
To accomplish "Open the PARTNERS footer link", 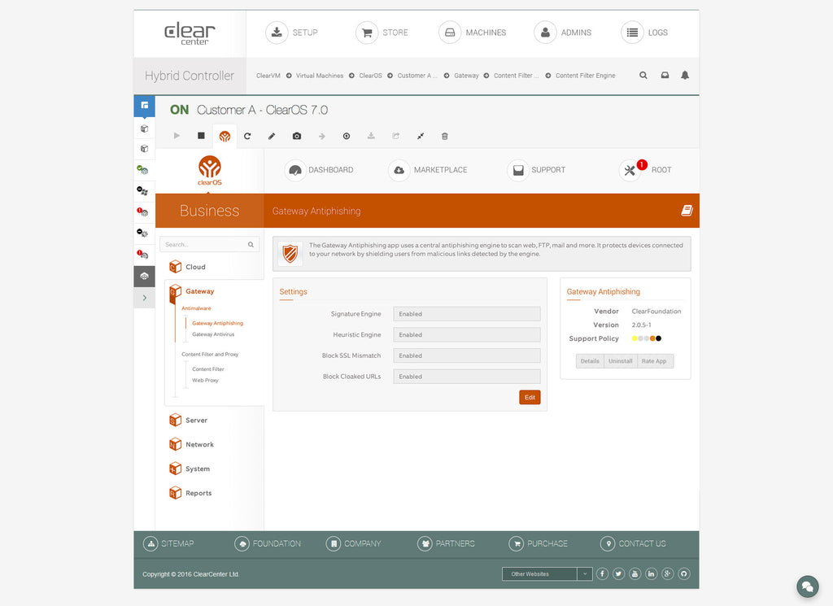I will click(447, 544).
